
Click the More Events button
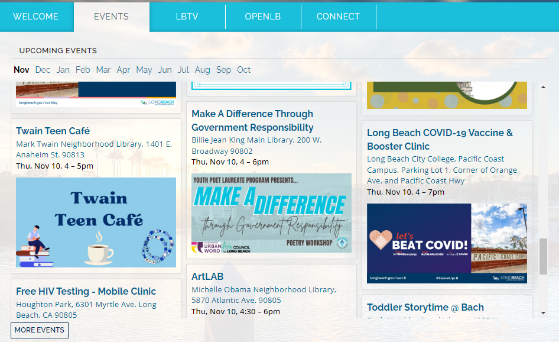click(x=40, y=330)
